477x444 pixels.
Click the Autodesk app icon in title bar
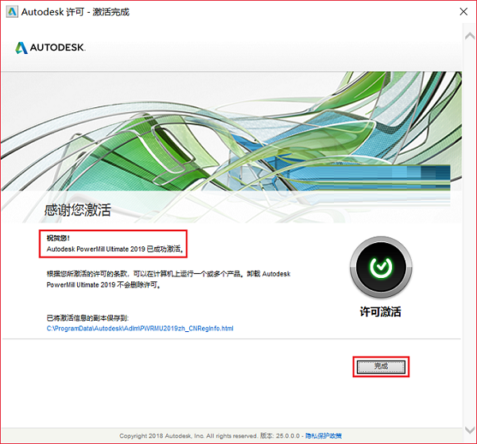pos(12,12)
